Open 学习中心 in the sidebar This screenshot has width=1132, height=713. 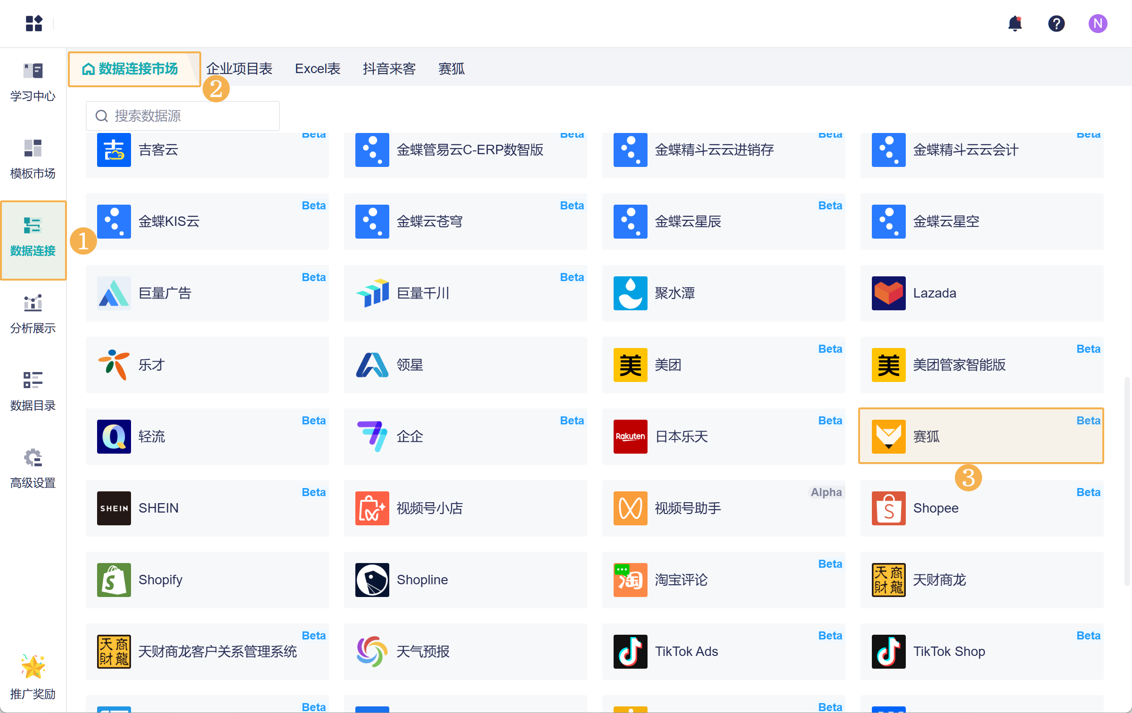tap(33, 83)
